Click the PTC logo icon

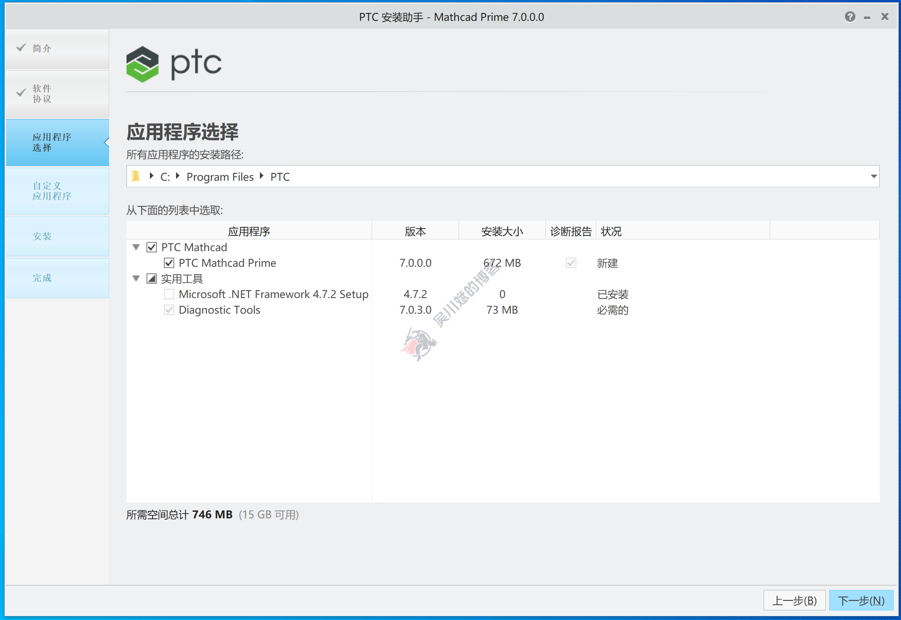(143, 64)
